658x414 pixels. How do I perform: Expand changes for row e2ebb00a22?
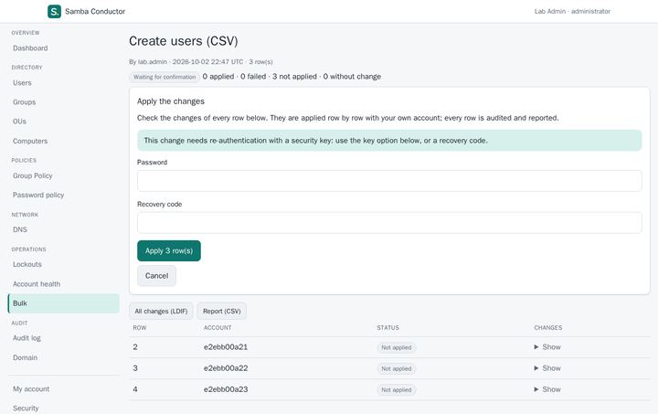pyautogui.click(x=547, y=368)
